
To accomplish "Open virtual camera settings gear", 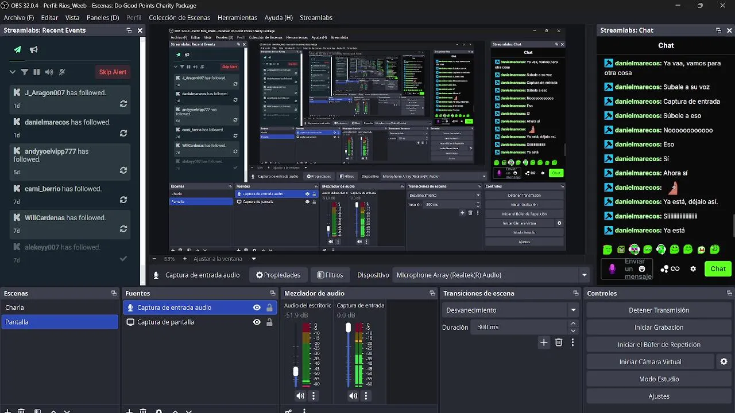I will 724,362.
